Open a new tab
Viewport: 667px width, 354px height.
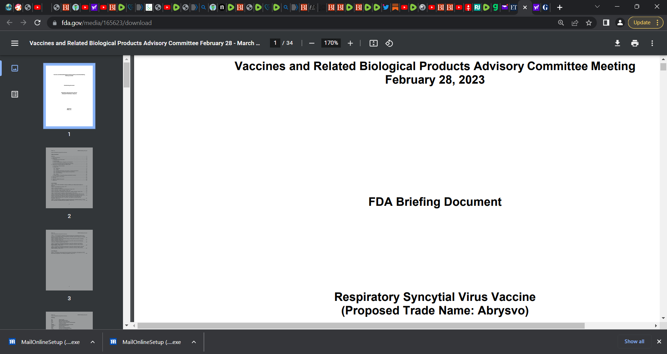tap(560, 7)
